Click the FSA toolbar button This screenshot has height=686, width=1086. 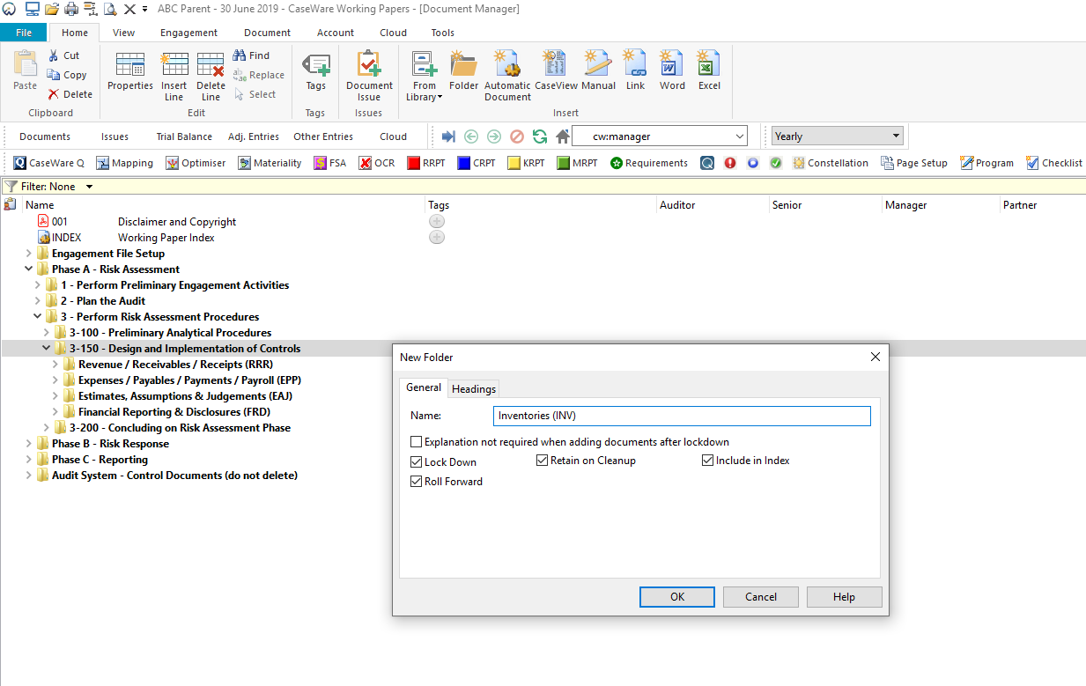coord(330,163)
